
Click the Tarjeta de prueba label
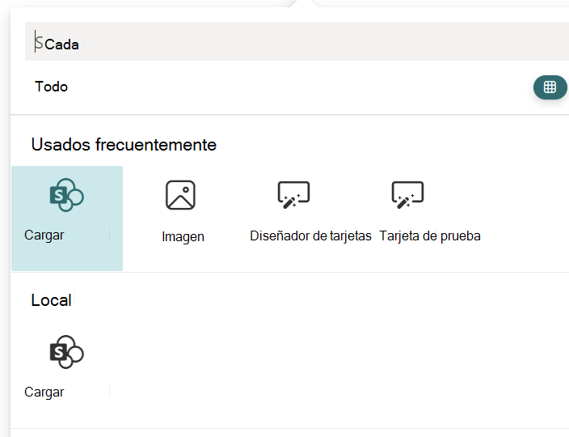430,236
